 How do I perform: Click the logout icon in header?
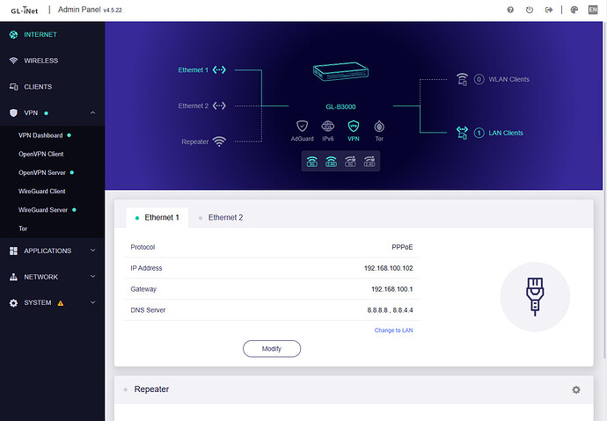550,10
